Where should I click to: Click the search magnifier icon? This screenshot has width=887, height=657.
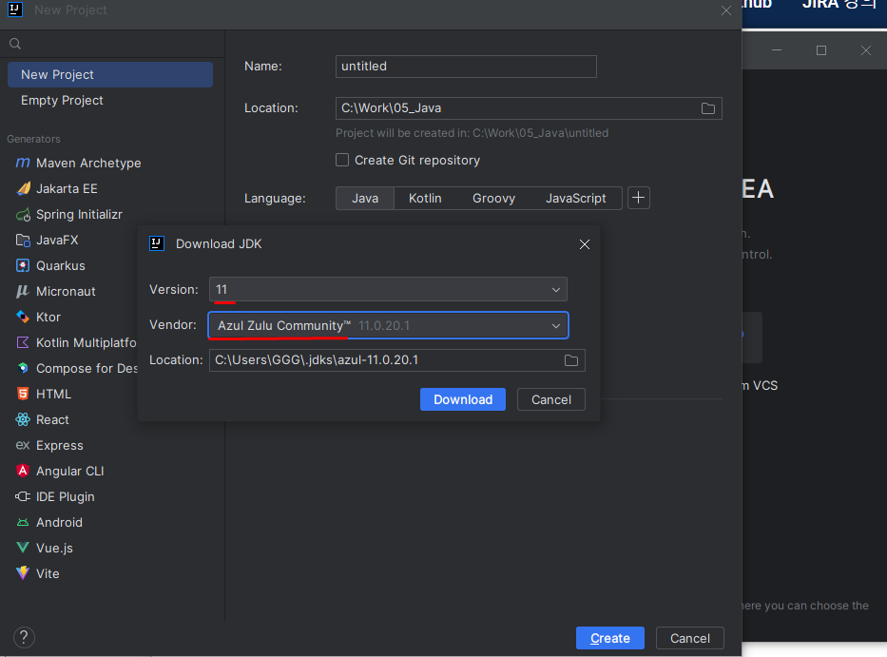pos(15,44)
